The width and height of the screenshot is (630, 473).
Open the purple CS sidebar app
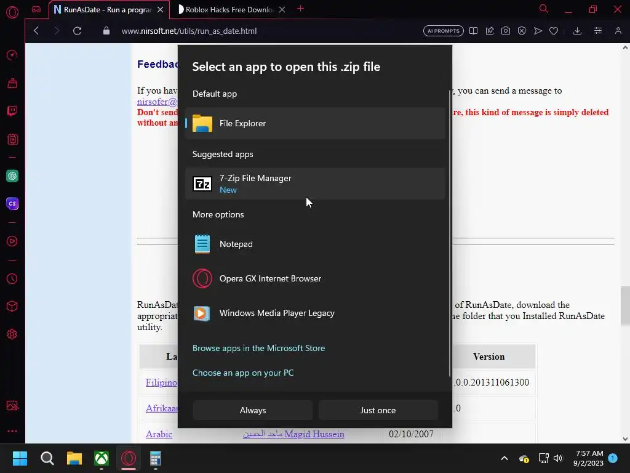12,203
